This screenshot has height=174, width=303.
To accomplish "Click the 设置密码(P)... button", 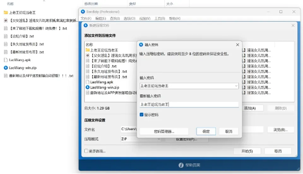I will (187, 139).
